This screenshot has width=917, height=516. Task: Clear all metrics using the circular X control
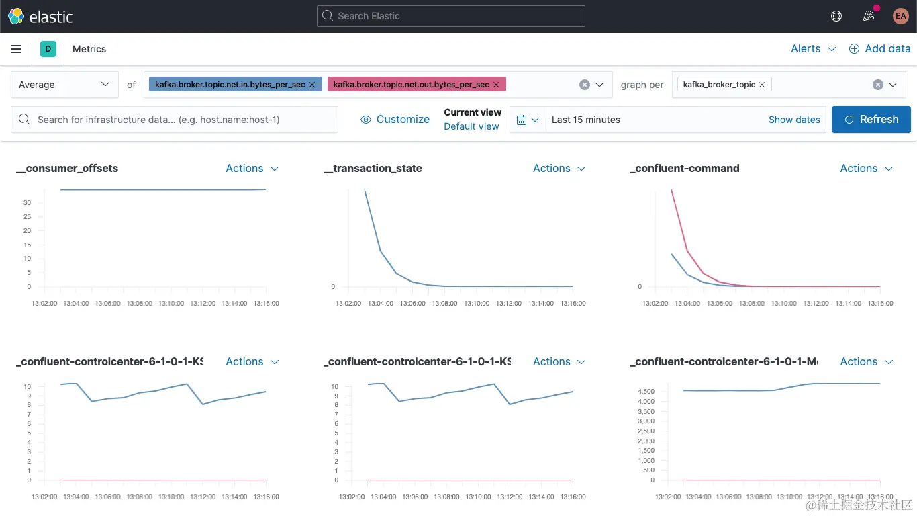tap(584, 84)
